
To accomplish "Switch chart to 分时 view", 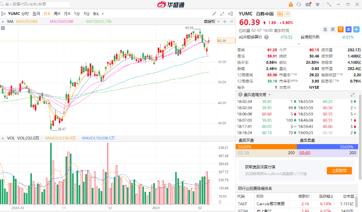I will tap(25, 14).
